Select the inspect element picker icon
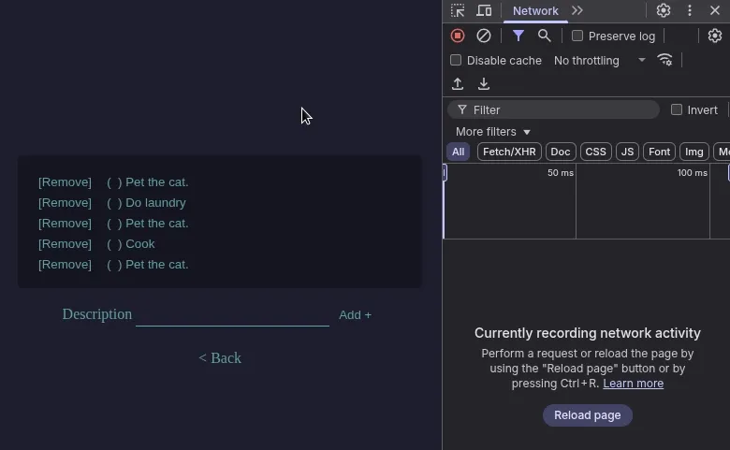Viewport: 730px width, 450px height. click(x=458, y=10)
